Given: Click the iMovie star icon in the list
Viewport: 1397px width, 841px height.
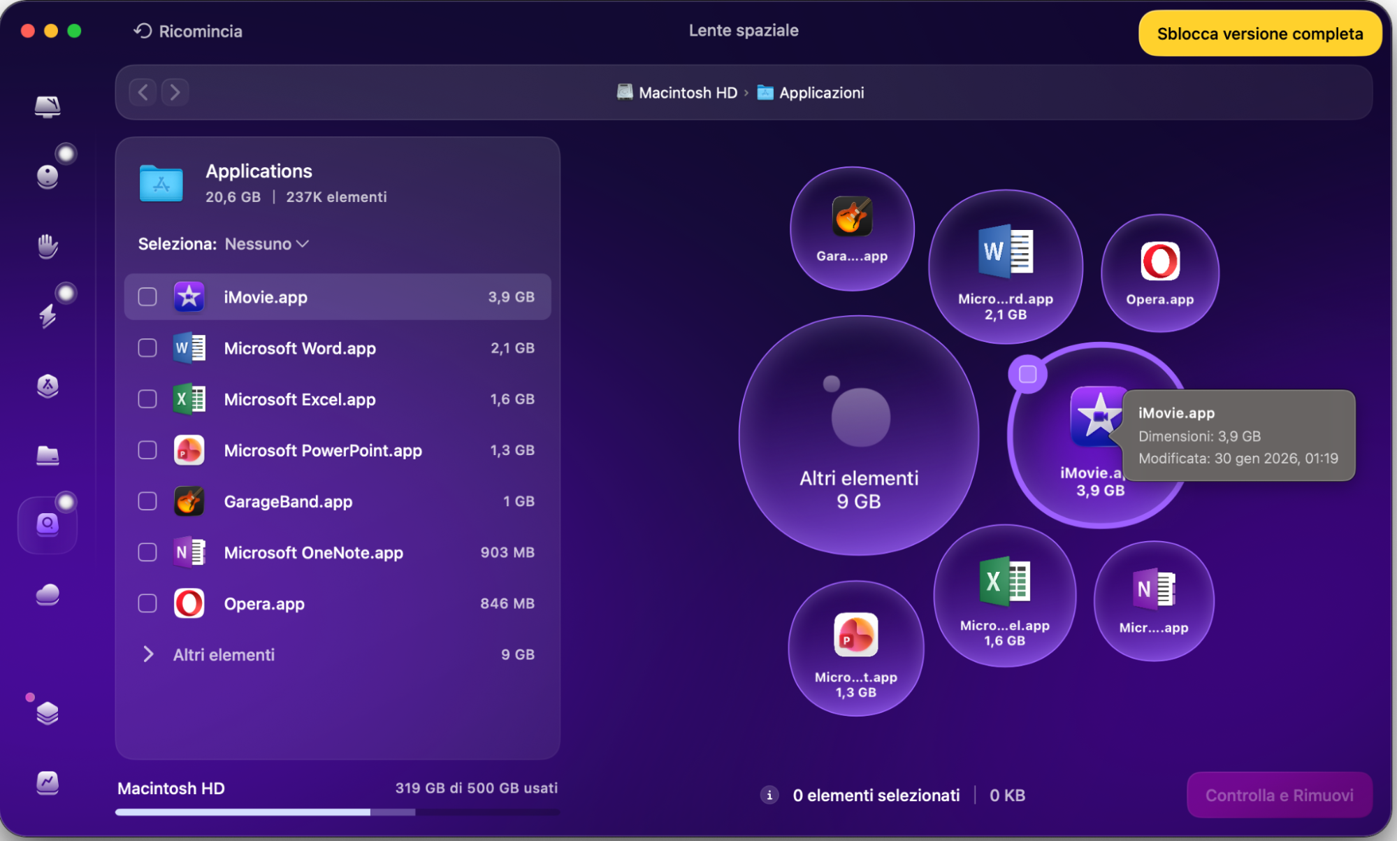Looking at the screenshot, I should point(189,297).
